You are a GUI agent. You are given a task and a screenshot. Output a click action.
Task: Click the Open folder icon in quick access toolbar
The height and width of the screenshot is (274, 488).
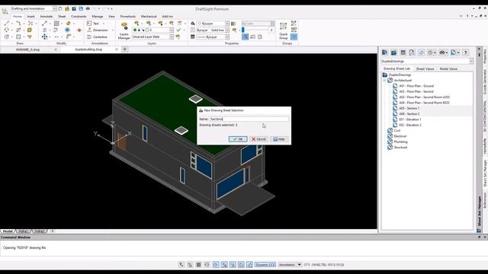(67, 8)
